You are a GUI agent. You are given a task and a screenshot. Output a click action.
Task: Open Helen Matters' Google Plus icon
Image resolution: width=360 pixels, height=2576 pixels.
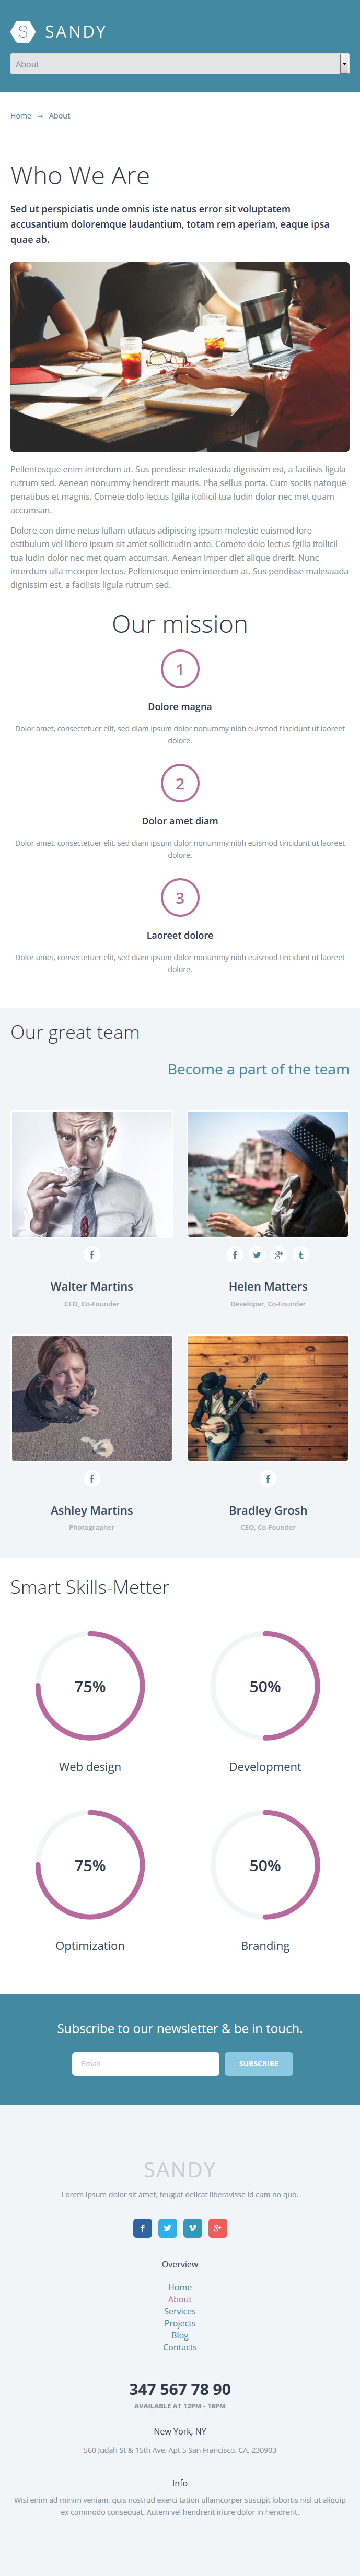point(279,1255)
